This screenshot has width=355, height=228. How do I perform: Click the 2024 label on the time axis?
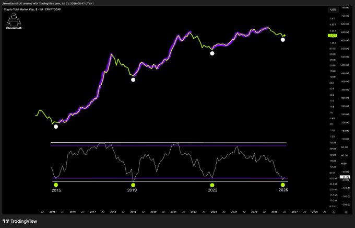point(234,212)
